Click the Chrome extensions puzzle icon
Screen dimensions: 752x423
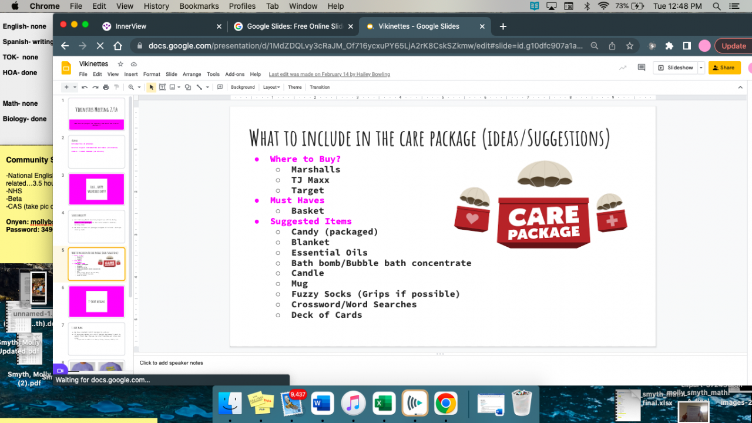669,46
